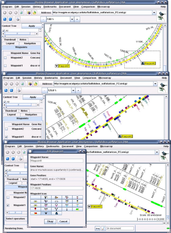171x233 pixels.
Task: Open the Bookmarks menu in the 125.0% window
Action: pos(51,78)
